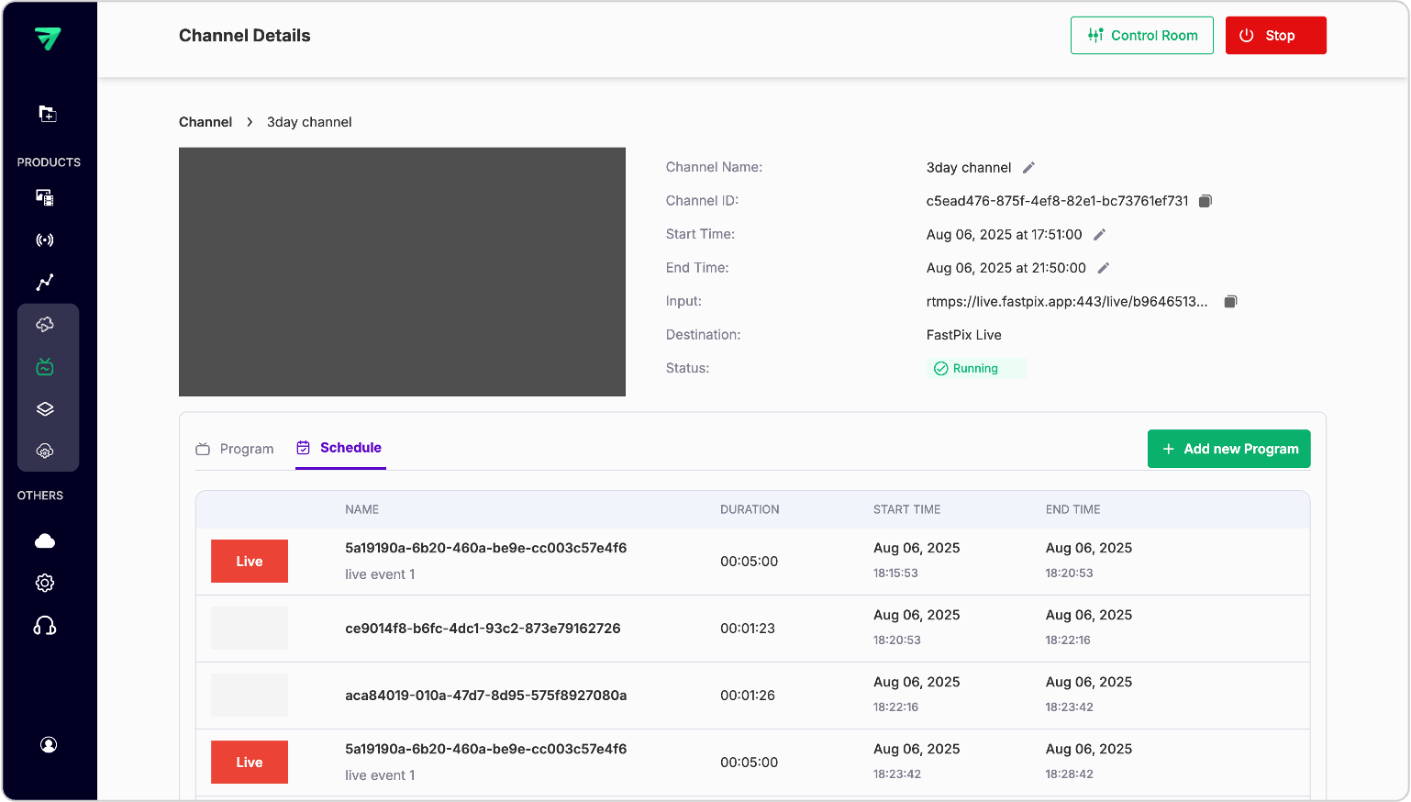This screenshot has width=1411, height=802.
Task: Click Add new Program button
Action: (x=1229, y=449)
